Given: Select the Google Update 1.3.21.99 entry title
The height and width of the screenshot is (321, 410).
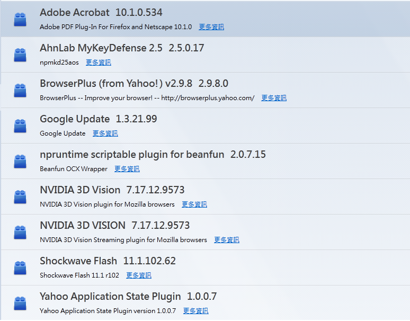Looking at the screenshot, I should pos(98,119).
